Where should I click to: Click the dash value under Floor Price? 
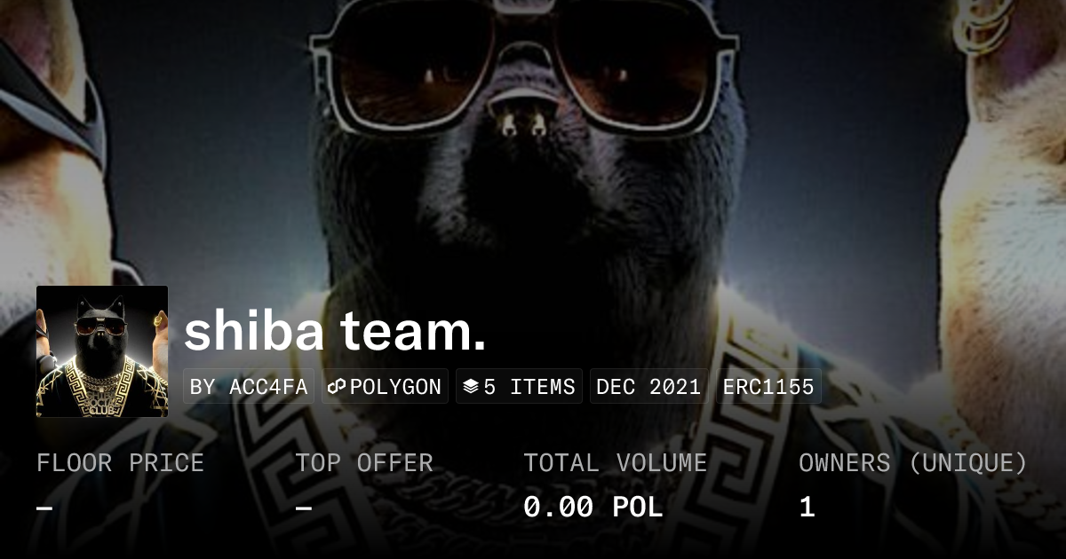pos(44,508)
